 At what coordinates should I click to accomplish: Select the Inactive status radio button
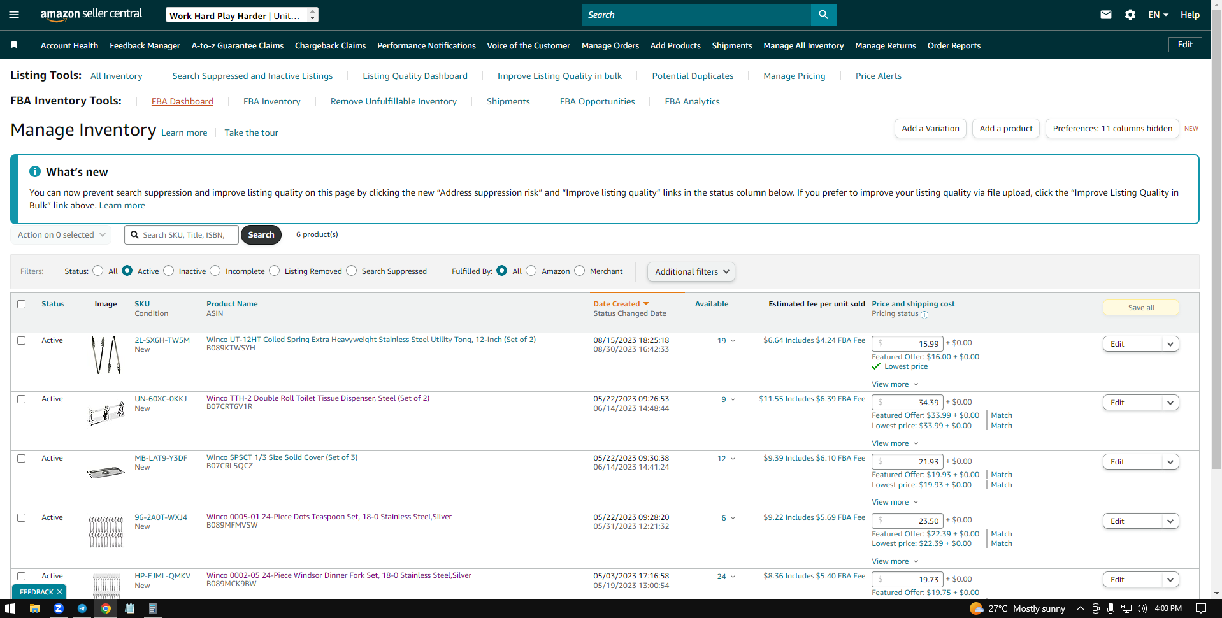point(168,271)
